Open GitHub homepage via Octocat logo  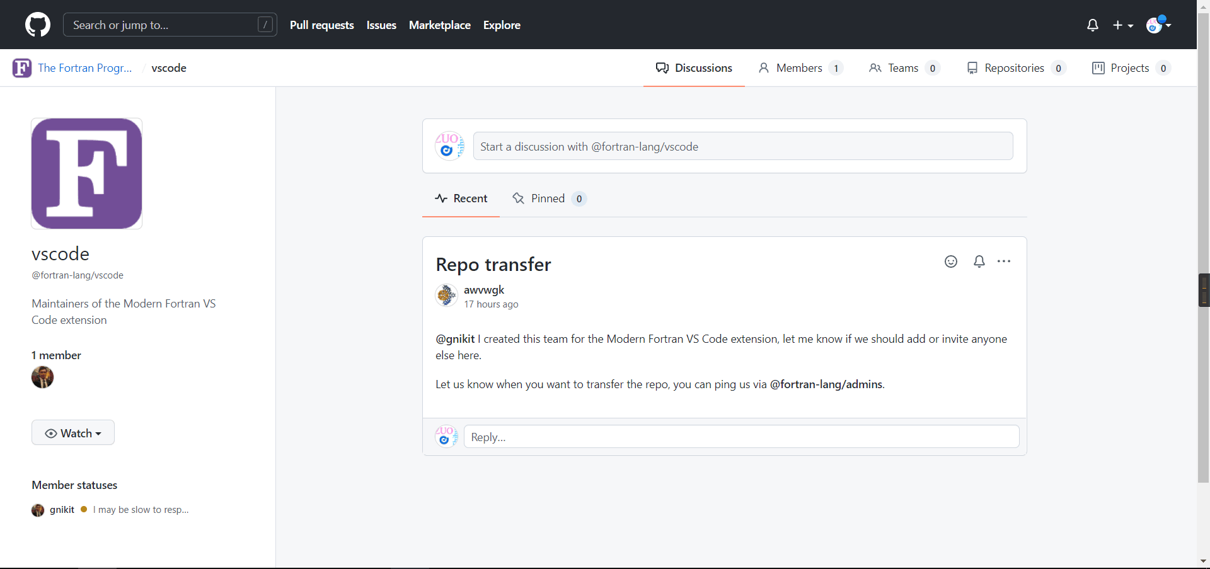pyautogui.click(x=38, y=25)
